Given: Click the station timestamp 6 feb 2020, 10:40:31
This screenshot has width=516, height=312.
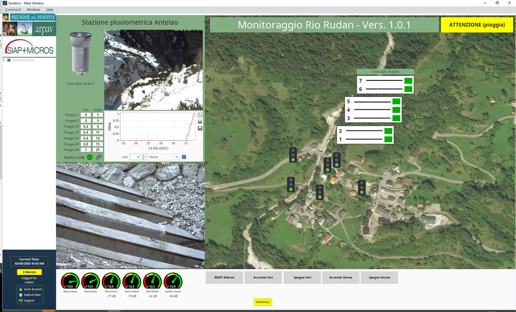Looking at the screenshot, I should [81, 84].
